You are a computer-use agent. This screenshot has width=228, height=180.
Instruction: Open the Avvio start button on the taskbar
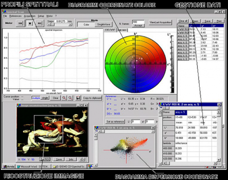pyautogui.click(x=9, y=166)
